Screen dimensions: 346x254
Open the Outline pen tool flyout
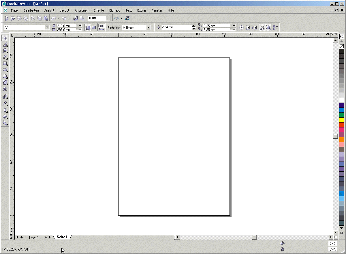5,110
